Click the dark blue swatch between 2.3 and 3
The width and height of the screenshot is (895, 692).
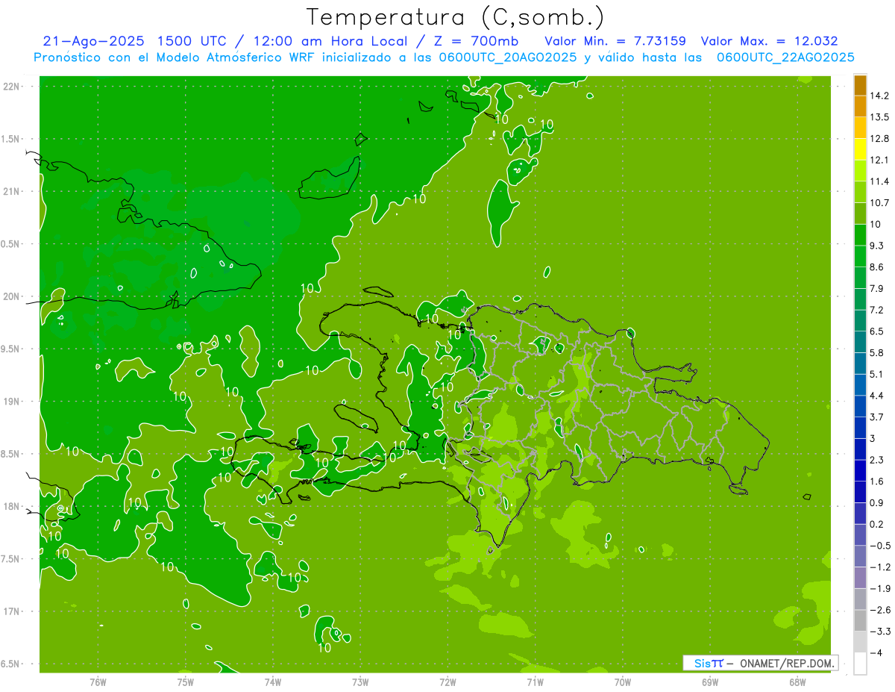[x=860, y=449]
